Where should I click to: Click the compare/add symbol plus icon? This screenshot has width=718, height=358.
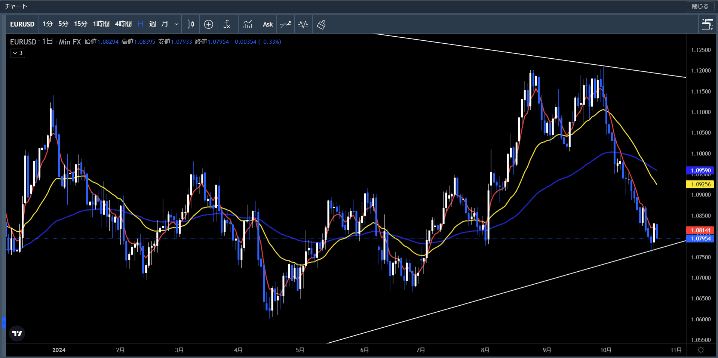[x=209, y=24]
